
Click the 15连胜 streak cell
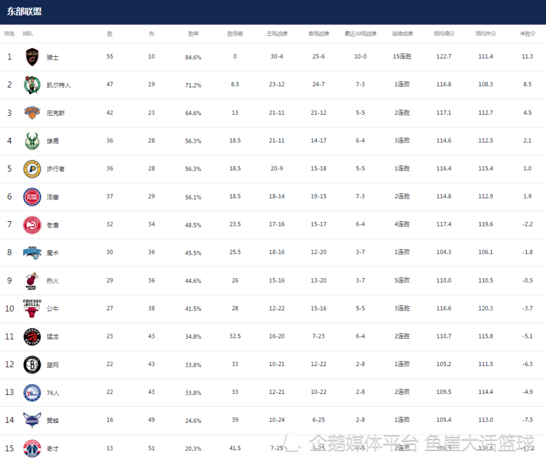[402, 57]
